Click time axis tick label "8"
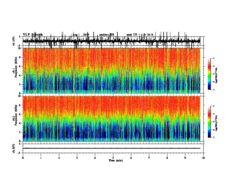 point(167,158)
